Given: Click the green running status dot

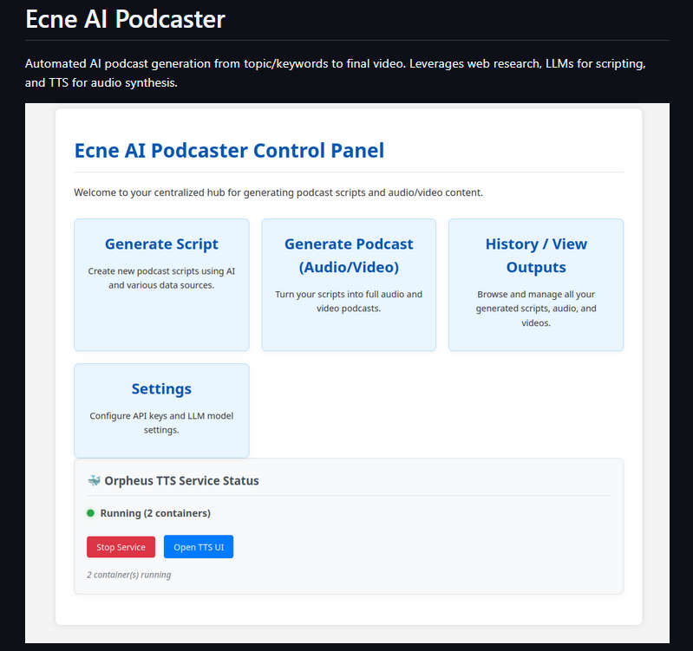Looking at the screenshot, I should pyautogui.click(x=90, y=513).
